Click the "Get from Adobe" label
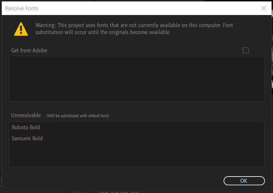 click(x=29, y=51)
